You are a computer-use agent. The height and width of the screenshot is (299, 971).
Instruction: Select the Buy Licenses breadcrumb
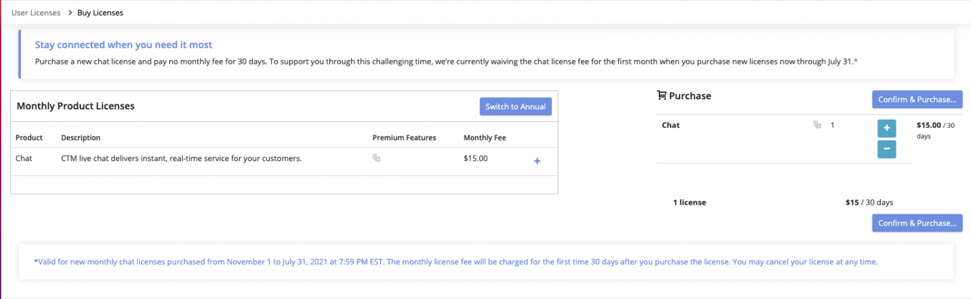point(100,13)
